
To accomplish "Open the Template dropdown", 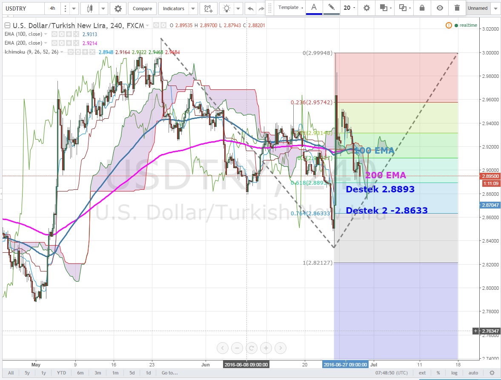I will pyautogui.click(x=291, y=8).
